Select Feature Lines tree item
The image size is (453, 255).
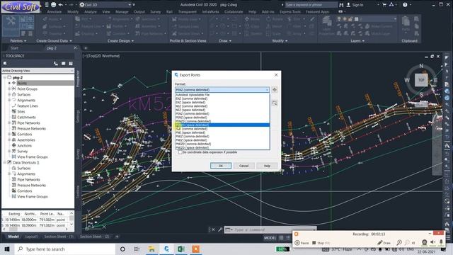[28, 106]
